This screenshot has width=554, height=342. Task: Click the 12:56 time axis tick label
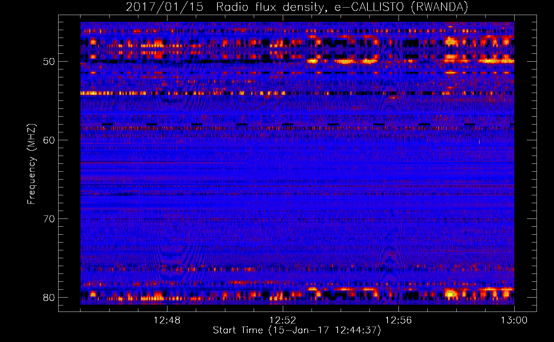(x=399, y=320)
